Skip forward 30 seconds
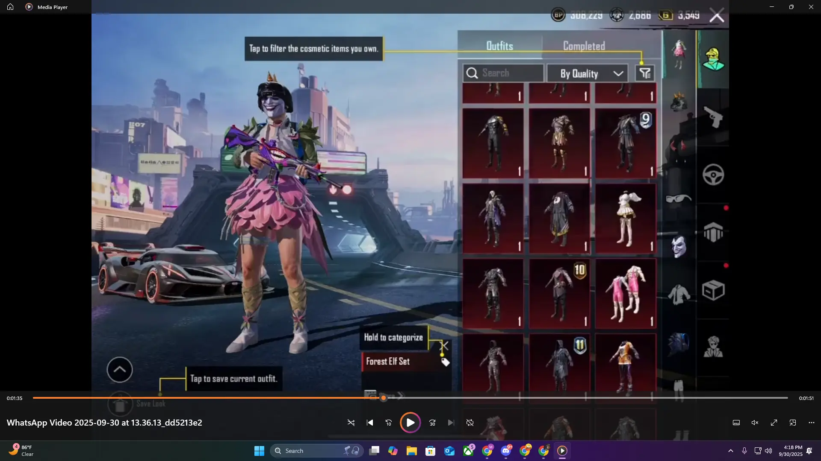 [432, 423]
